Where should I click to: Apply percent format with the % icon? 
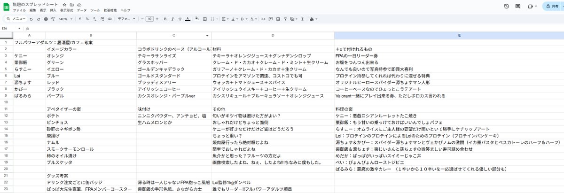tap(87, 19)
